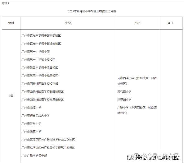
Task: Click the 小学 column header
Action: tap(137, 23)
